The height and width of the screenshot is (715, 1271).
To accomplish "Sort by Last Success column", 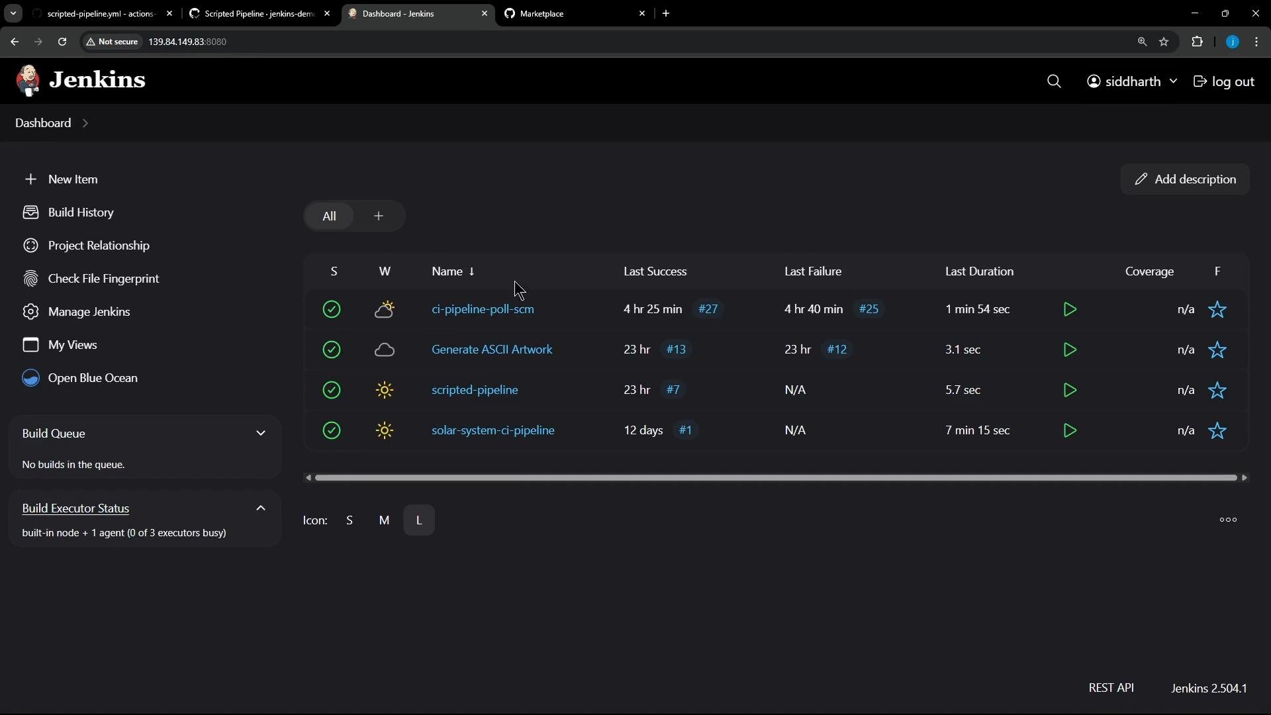I will (x=655, y=271).
